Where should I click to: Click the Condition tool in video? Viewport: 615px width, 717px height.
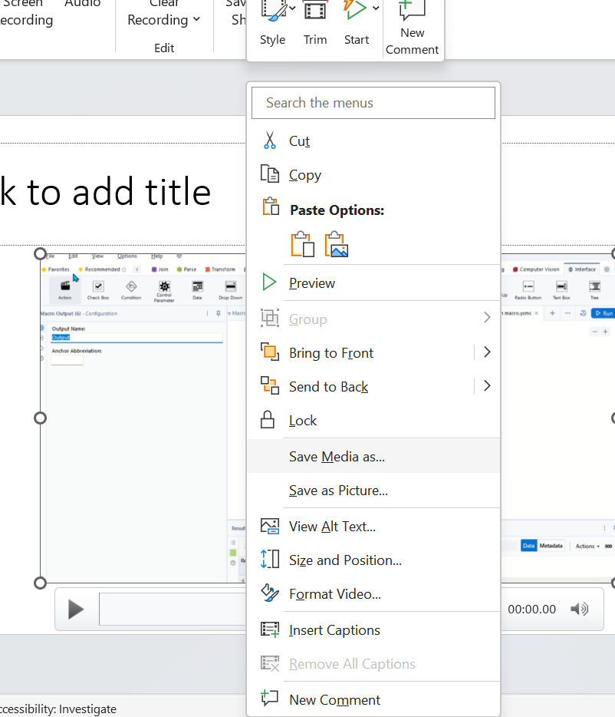pyautogui.click(x=131, y=290)
